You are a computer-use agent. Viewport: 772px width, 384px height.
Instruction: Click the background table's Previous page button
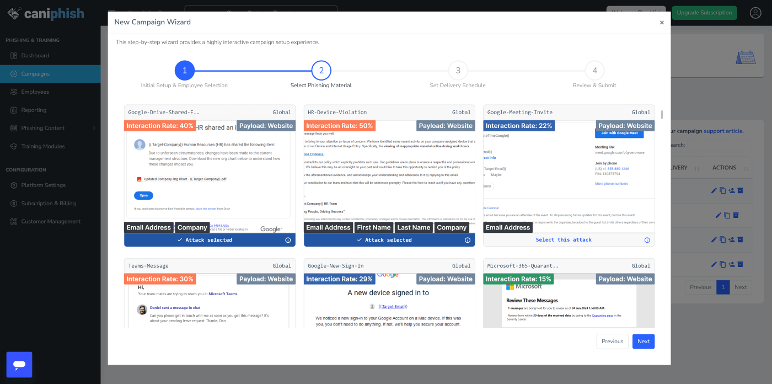[700, 287]
